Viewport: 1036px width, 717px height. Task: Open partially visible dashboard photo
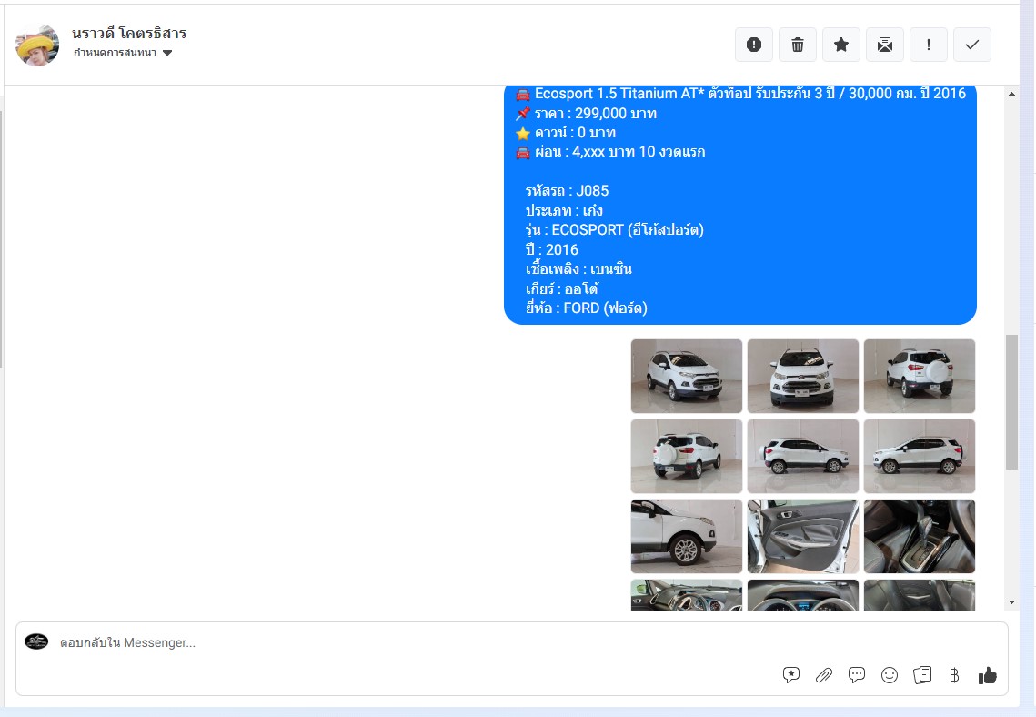click(687, 595)
